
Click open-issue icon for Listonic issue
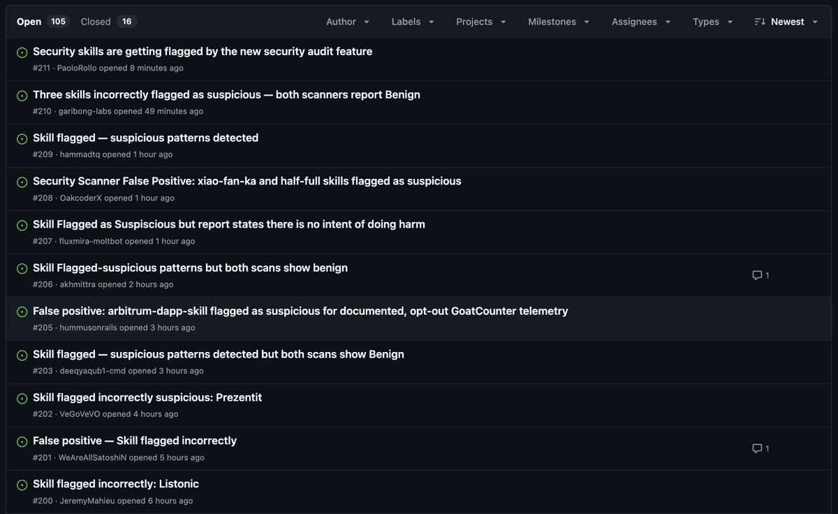pos(22,485)
